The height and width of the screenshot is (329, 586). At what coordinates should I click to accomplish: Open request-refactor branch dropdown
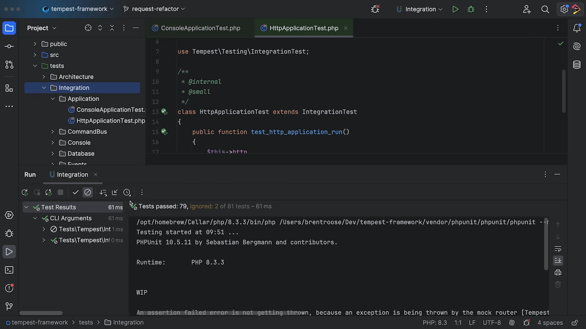(x=154, y=9)
